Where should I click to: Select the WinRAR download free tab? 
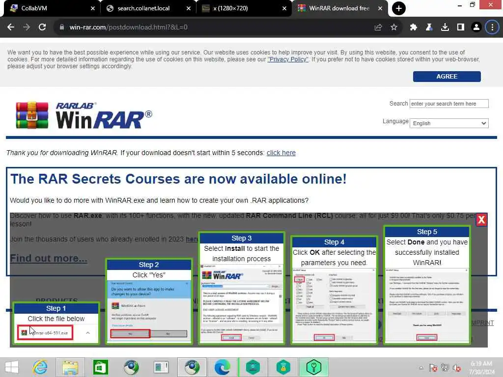(339, 8)
